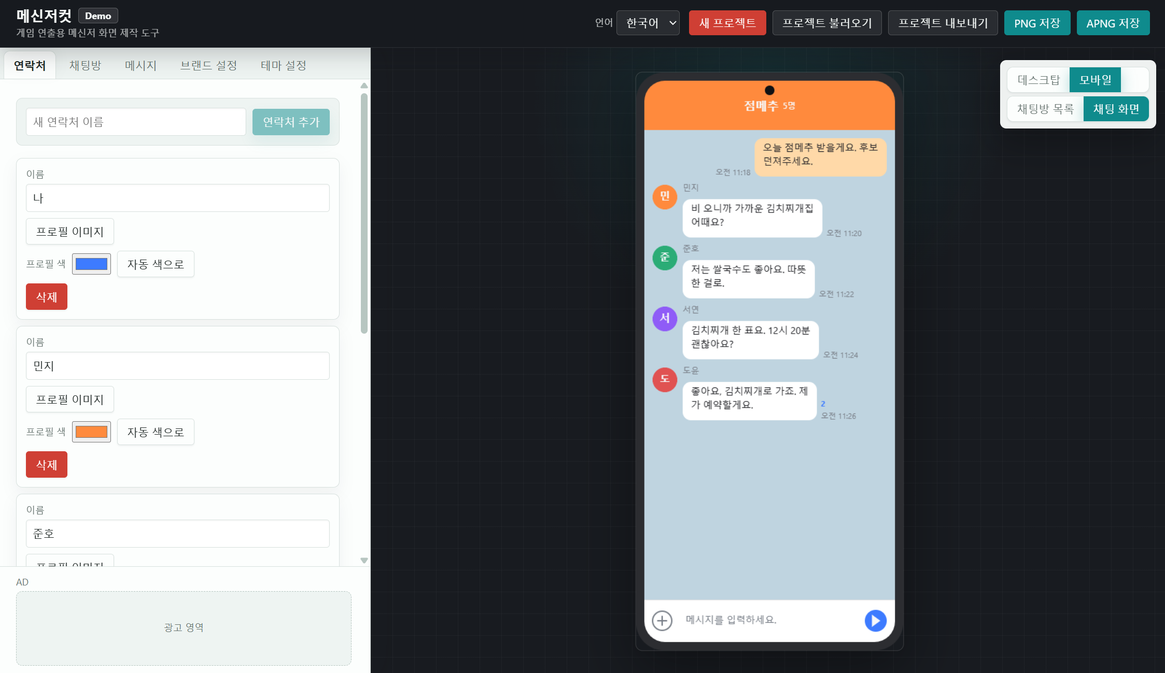Click the 새 프로젝트 button
The image size is (1165, 673).
pos(727,23)
